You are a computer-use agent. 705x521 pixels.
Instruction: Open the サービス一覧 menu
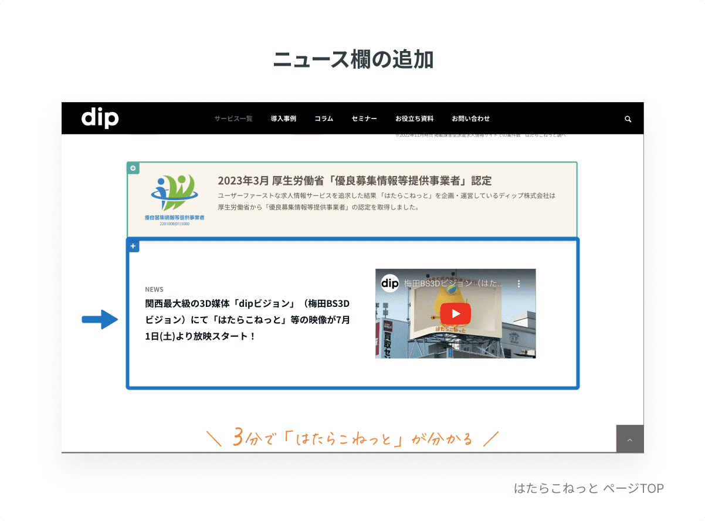pyautogui.click(x=233, y=119)
